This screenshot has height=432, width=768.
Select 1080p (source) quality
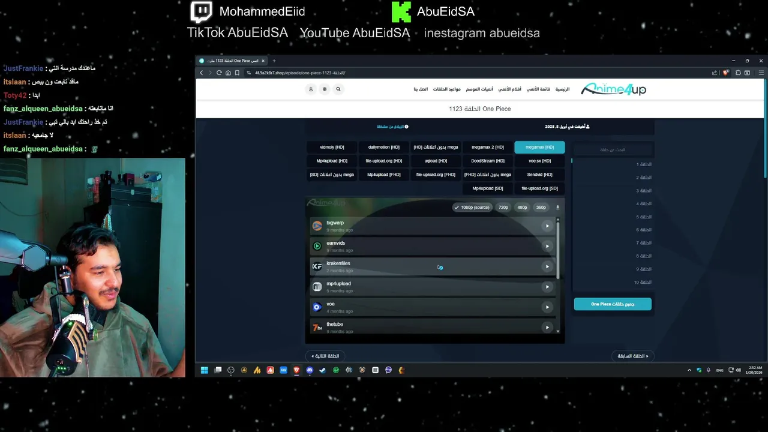(472, 208)
